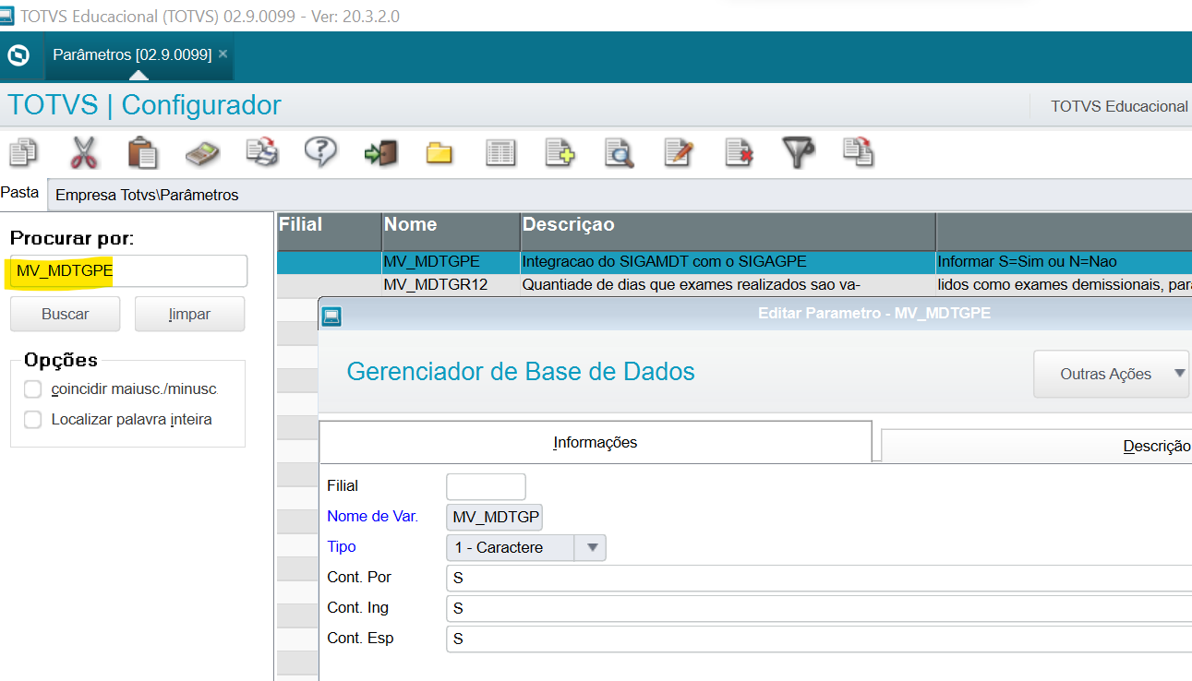Switch to the Descrição tab
1192x681 pixels.
pos(1037,446)
